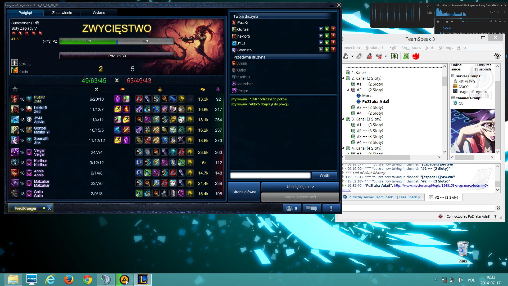508x286 pixels.
Task: Open Tools menu in TeamSpeak
Action: coord(430,48)
